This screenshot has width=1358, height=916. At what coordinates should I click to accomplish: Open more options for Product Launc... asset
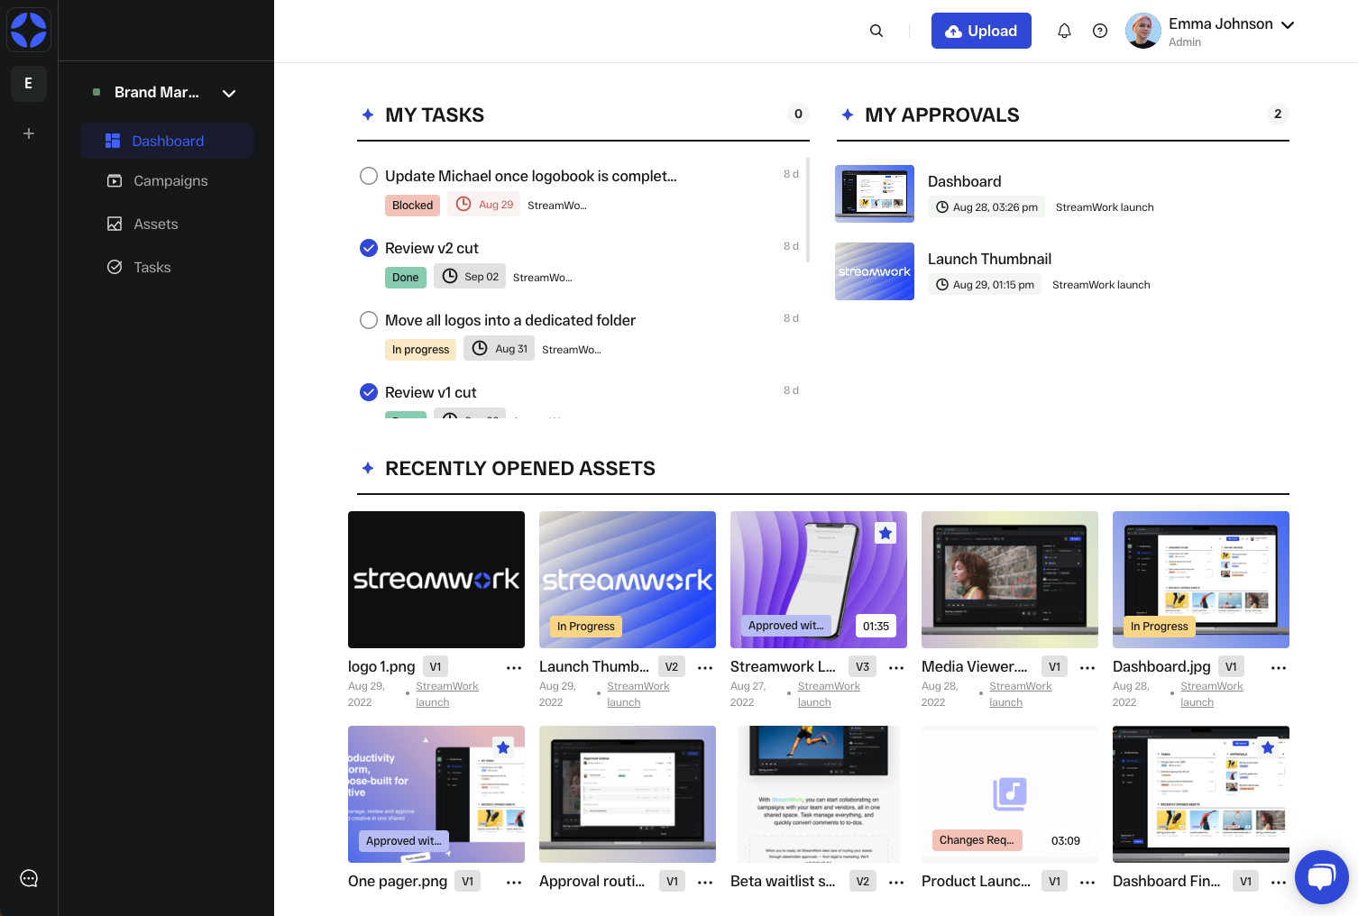tap(1087, 883)
